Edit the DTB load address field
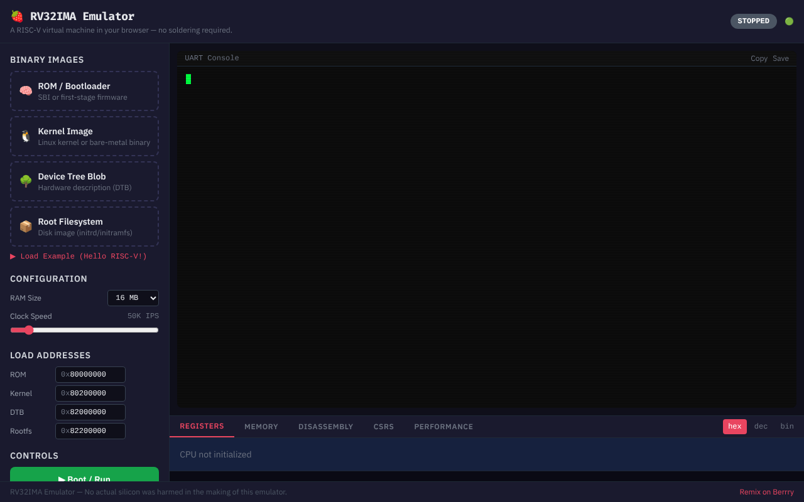Screen dimensions: 804x502 [x=90, y=412]
